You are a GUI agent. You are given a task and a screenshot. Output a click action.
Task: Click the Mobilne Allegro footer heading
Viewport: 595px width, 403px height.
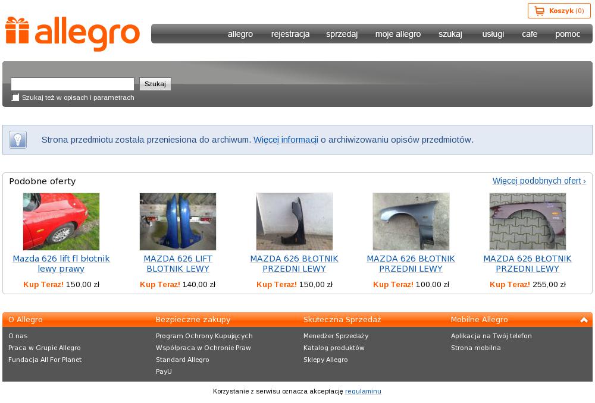click(479, 320)
